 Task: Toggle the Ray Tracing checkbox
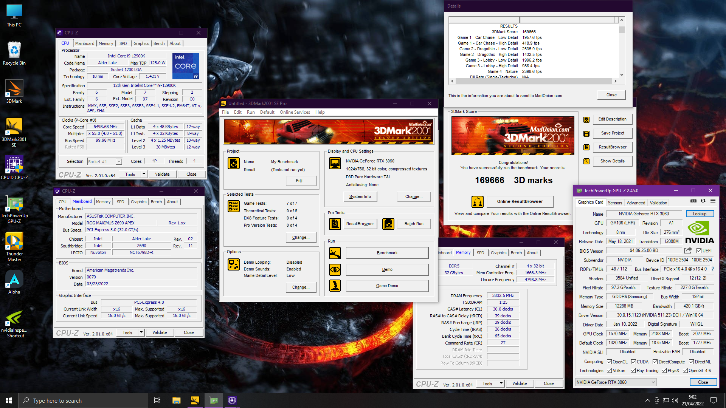coord(634,371)
